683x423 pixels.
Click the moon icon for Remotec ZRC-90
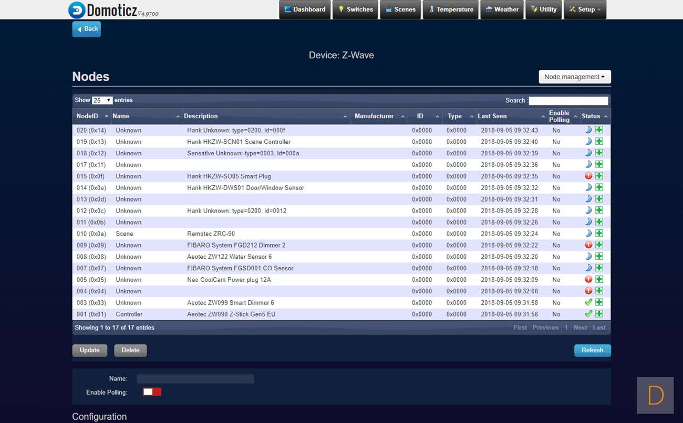pos(588,234)
